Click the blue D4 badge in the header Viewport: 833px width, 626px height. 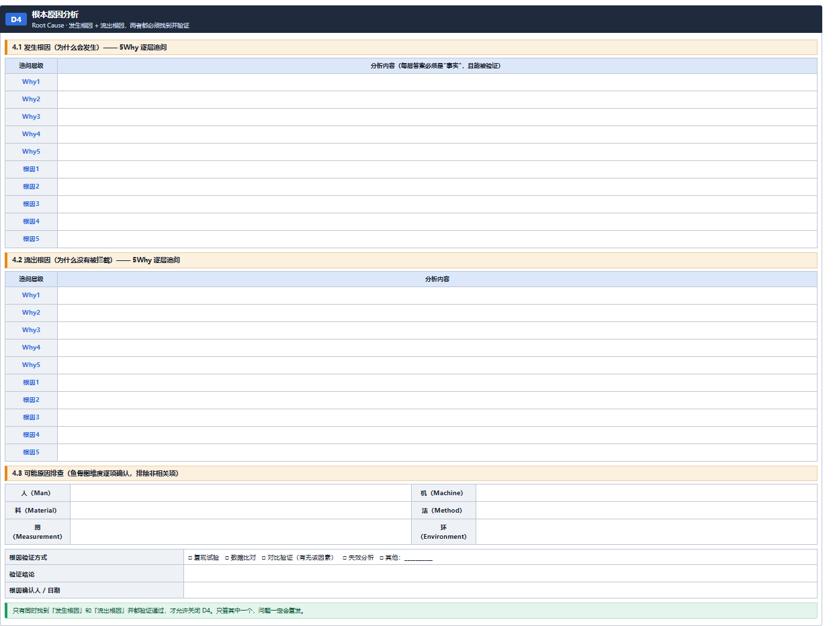tap(16, 19)
